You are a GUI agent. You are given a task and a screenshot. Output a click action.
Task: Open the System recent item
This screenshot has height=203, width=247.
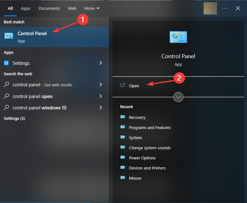(135, 138)
